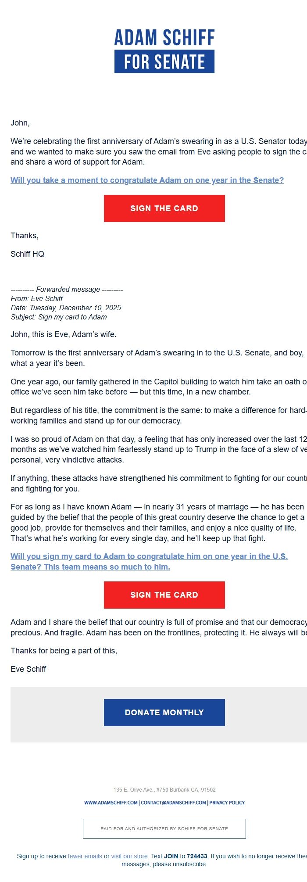Click the top red SIGN THE CARD button
The image size is (307, 882).
tap(164, 208)
